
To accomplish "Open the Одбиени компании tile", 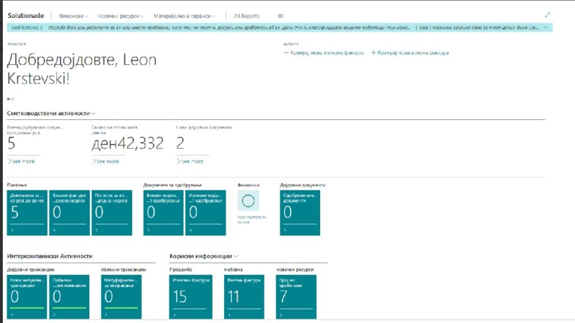I will coord(69,297).
